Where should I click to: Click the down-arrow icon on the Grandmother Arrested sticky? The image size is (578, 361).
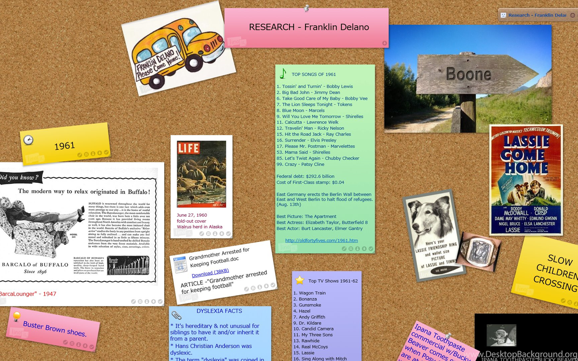tap(266, 286)
